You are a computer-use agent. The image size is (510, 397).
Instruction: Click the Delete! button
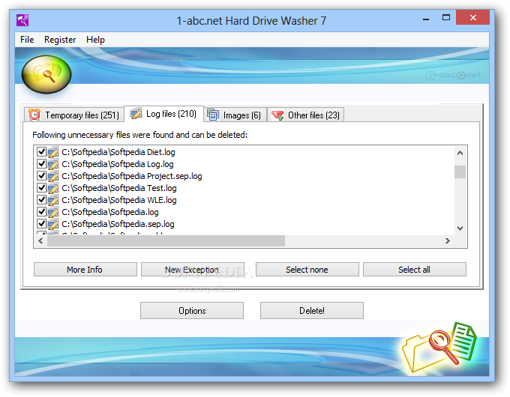[x=311, y=311]
